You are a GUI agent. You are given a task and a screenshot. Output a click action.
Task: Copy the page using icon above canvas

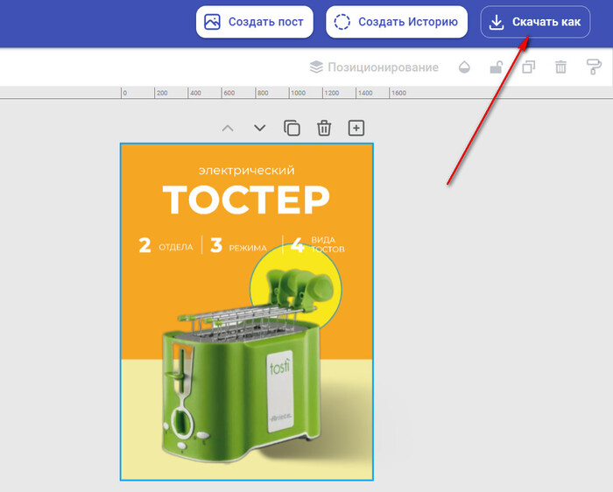tap(292, 128)
